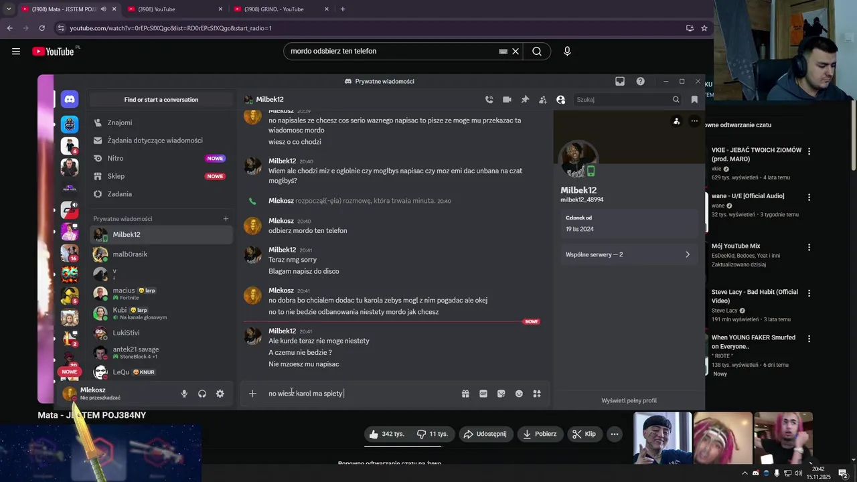Image resolution: width=857 pixels, height=482 pixels.
Task: Click the Klip button
Action: [584, 434]
